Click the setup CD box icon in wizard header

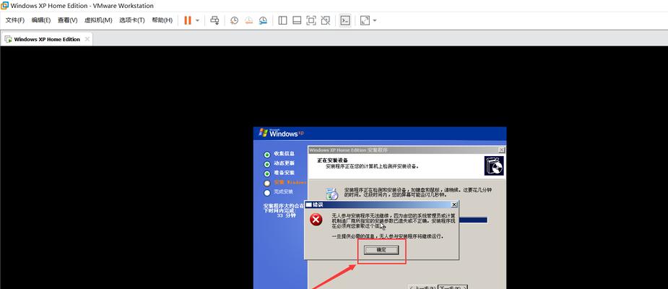494,165
